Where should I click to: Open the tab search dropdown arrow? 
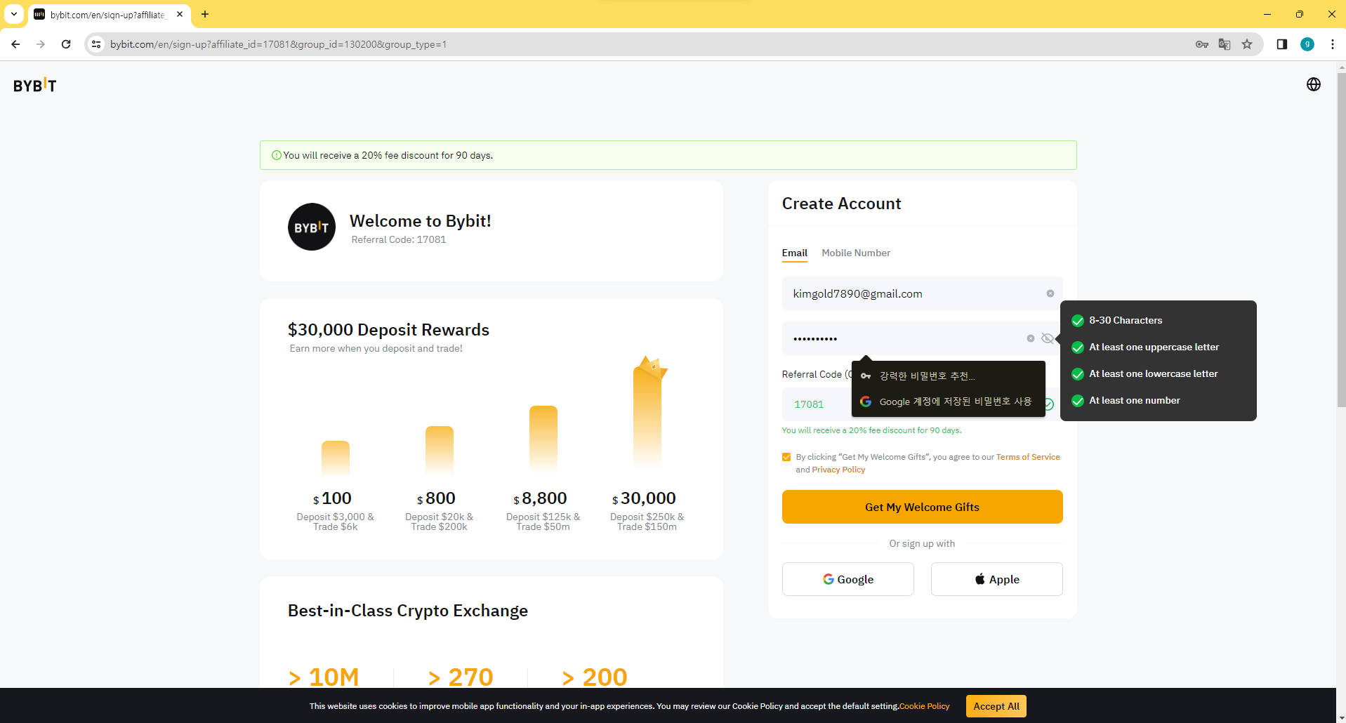pyautogui.click(x=13, y=14)
